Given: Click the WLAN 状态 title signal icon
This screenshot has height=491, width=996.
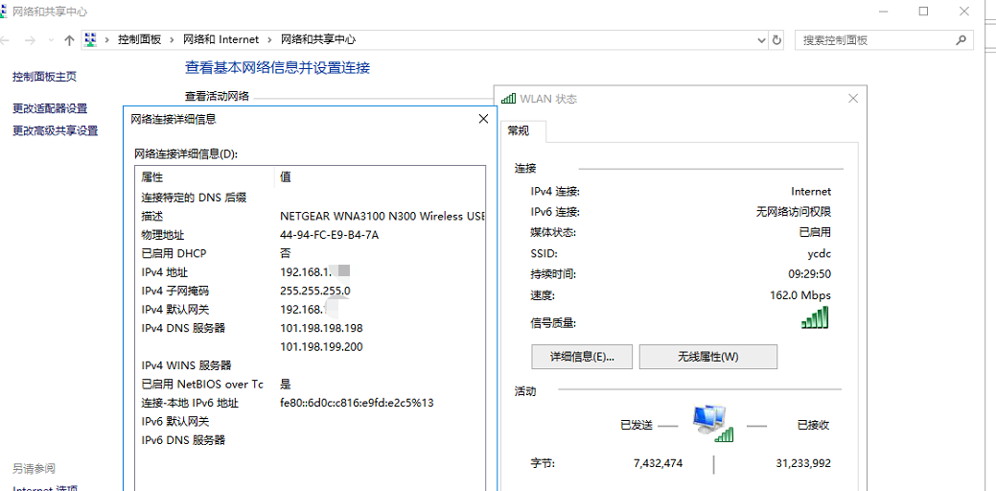Looking at the screenshot, I should tap(508, 99).
